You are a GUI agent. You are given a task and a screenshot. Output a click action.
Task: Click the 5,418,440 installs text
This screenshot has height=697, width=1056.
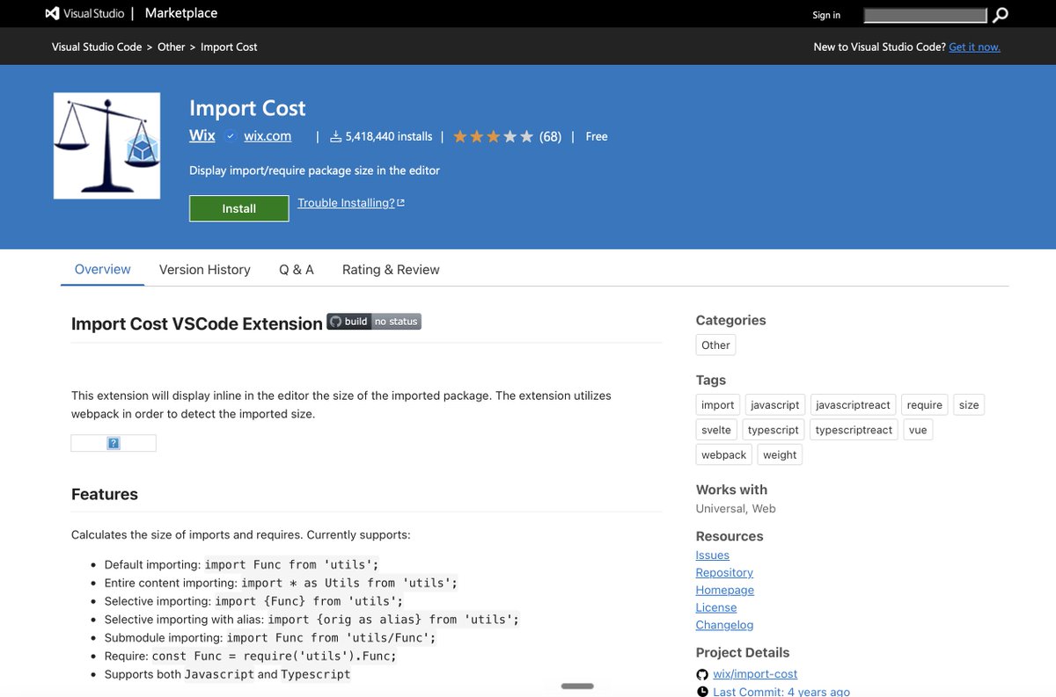click(389, 136)
